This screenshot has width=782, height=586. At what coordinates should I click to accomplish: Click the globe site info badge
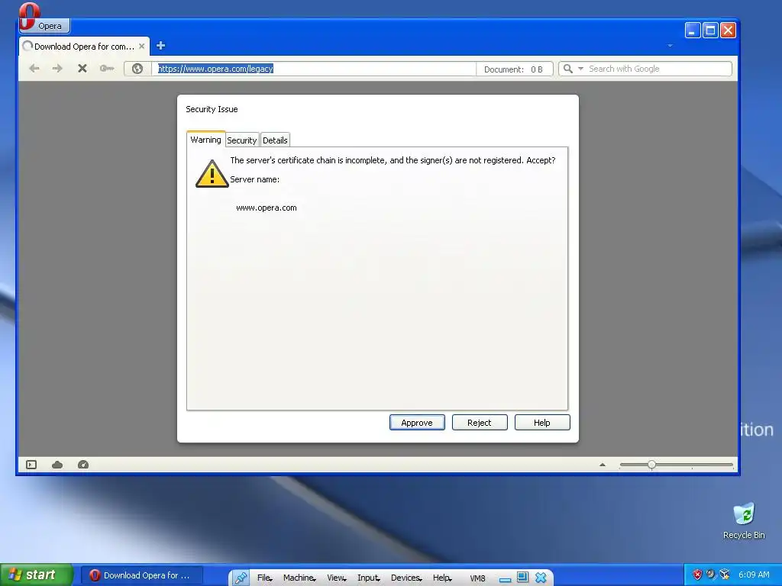[x=137, y=69]
